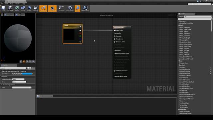
Task: Click the Specular input pin
Action: (115, 36)
